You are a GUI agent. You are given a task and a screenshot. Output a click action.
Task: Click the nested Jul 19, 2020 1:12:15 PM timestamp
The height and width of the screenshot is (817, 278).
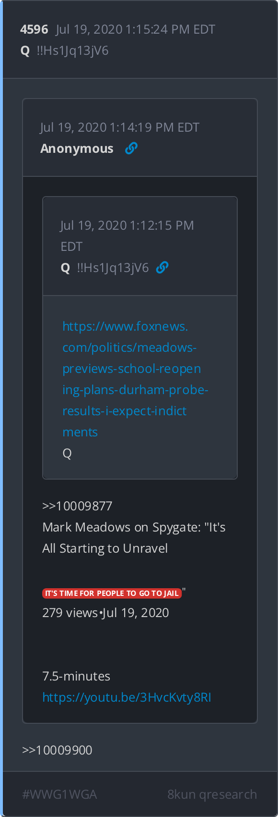[x=127, y=236]
